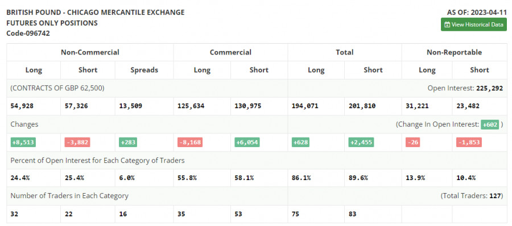This screenshot has height=226, width=512.
Task: Click the -3,882 red change badge
Action: (77, 143)
